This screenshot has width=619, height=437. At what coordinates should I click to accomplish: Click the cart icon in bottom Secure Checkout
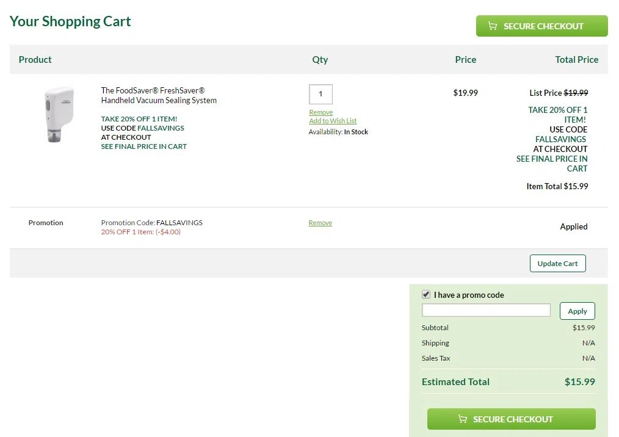tap(462, 419)
